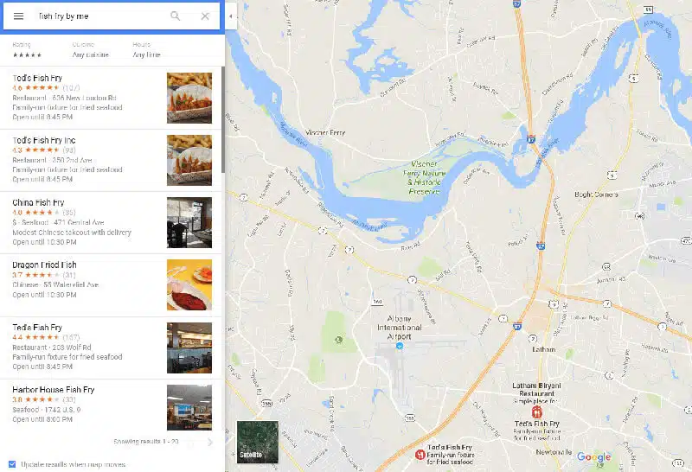Click the search magnifier icon
The image size is (692, 472).
click(x=176, y=16)
